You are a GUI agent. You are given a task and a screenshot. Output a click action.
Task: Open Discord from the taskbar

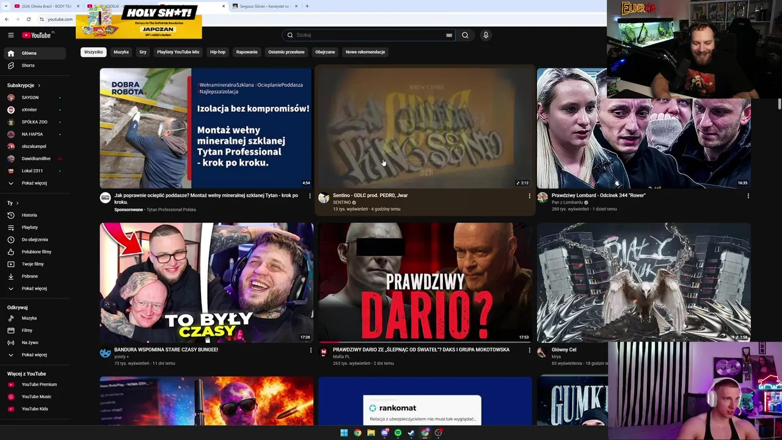384,433
